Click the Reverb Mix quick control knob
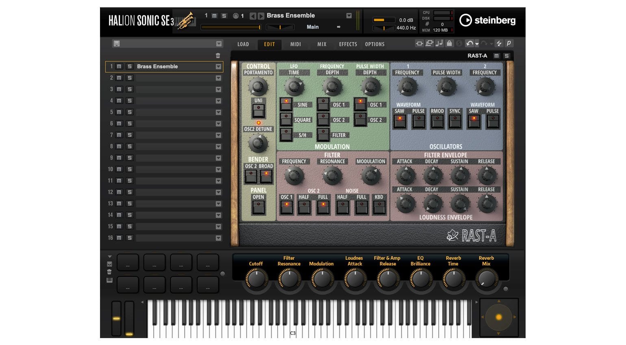Screen dimensions: 626x345 [x=486, y=279]
